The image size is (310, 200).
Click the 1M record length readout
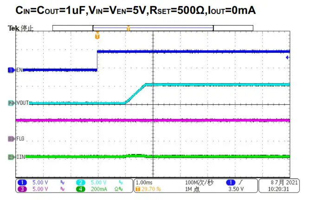[x=192, y=189]
